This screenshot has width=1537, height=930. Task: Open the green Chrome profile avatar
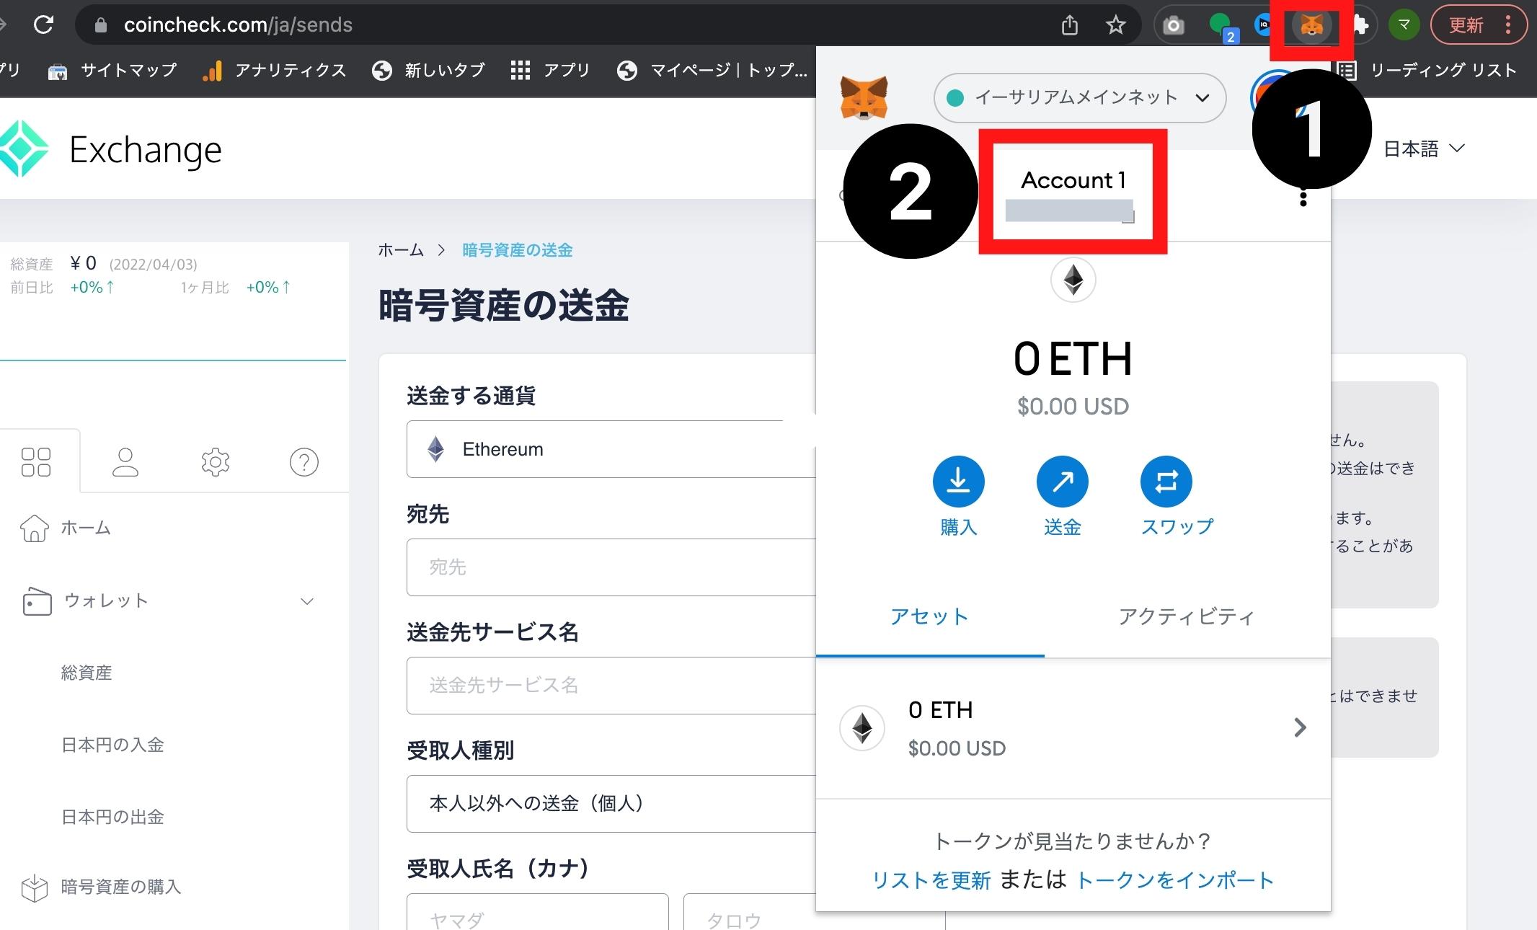[x=1404, y=26]
